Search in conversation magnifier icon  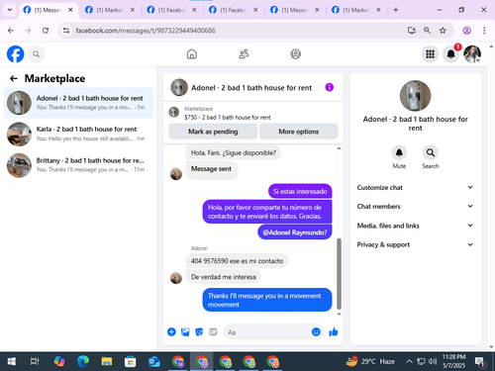click(431, 152)
